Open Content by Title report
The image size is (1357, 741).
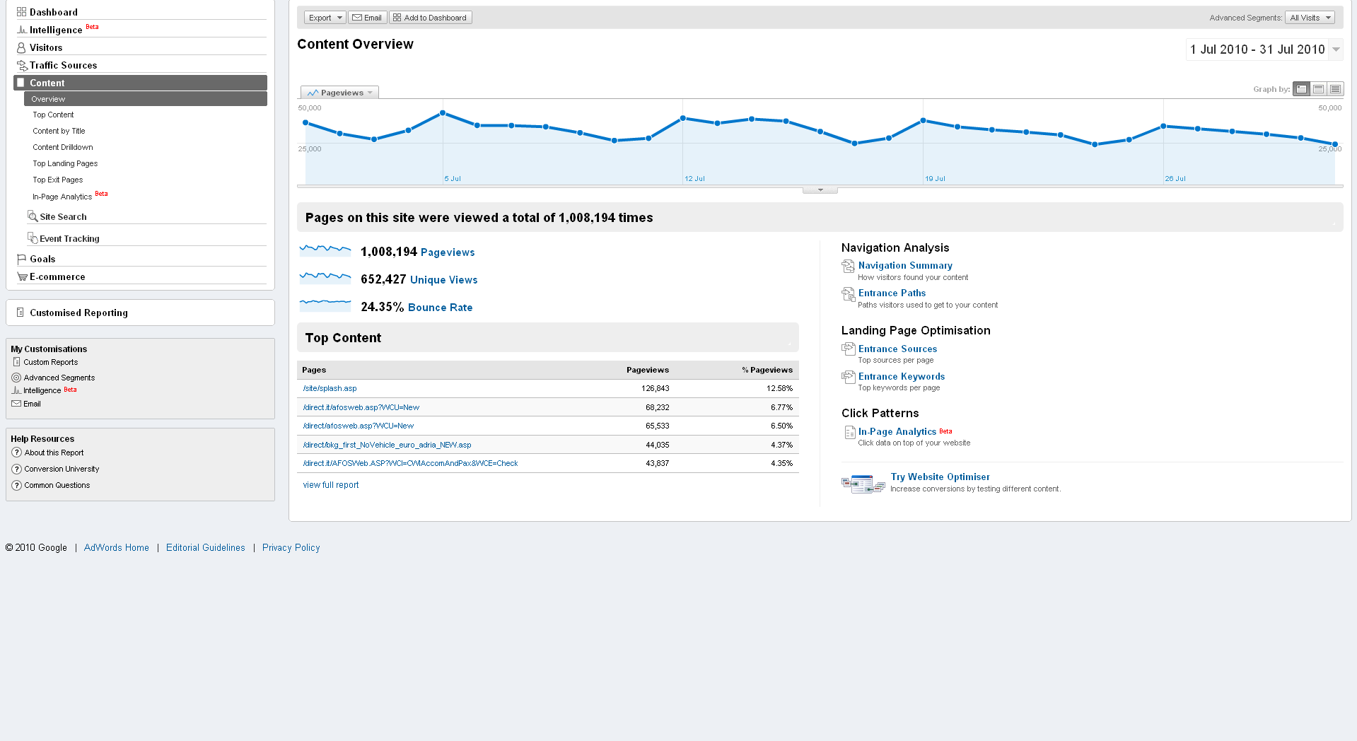pos(59,131)
